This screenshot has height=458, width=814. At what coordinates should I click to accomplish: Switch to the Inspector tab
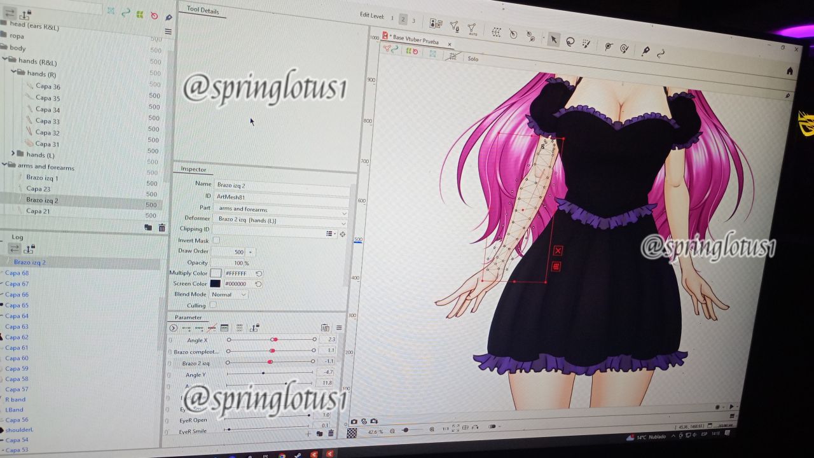click(193, 169)
